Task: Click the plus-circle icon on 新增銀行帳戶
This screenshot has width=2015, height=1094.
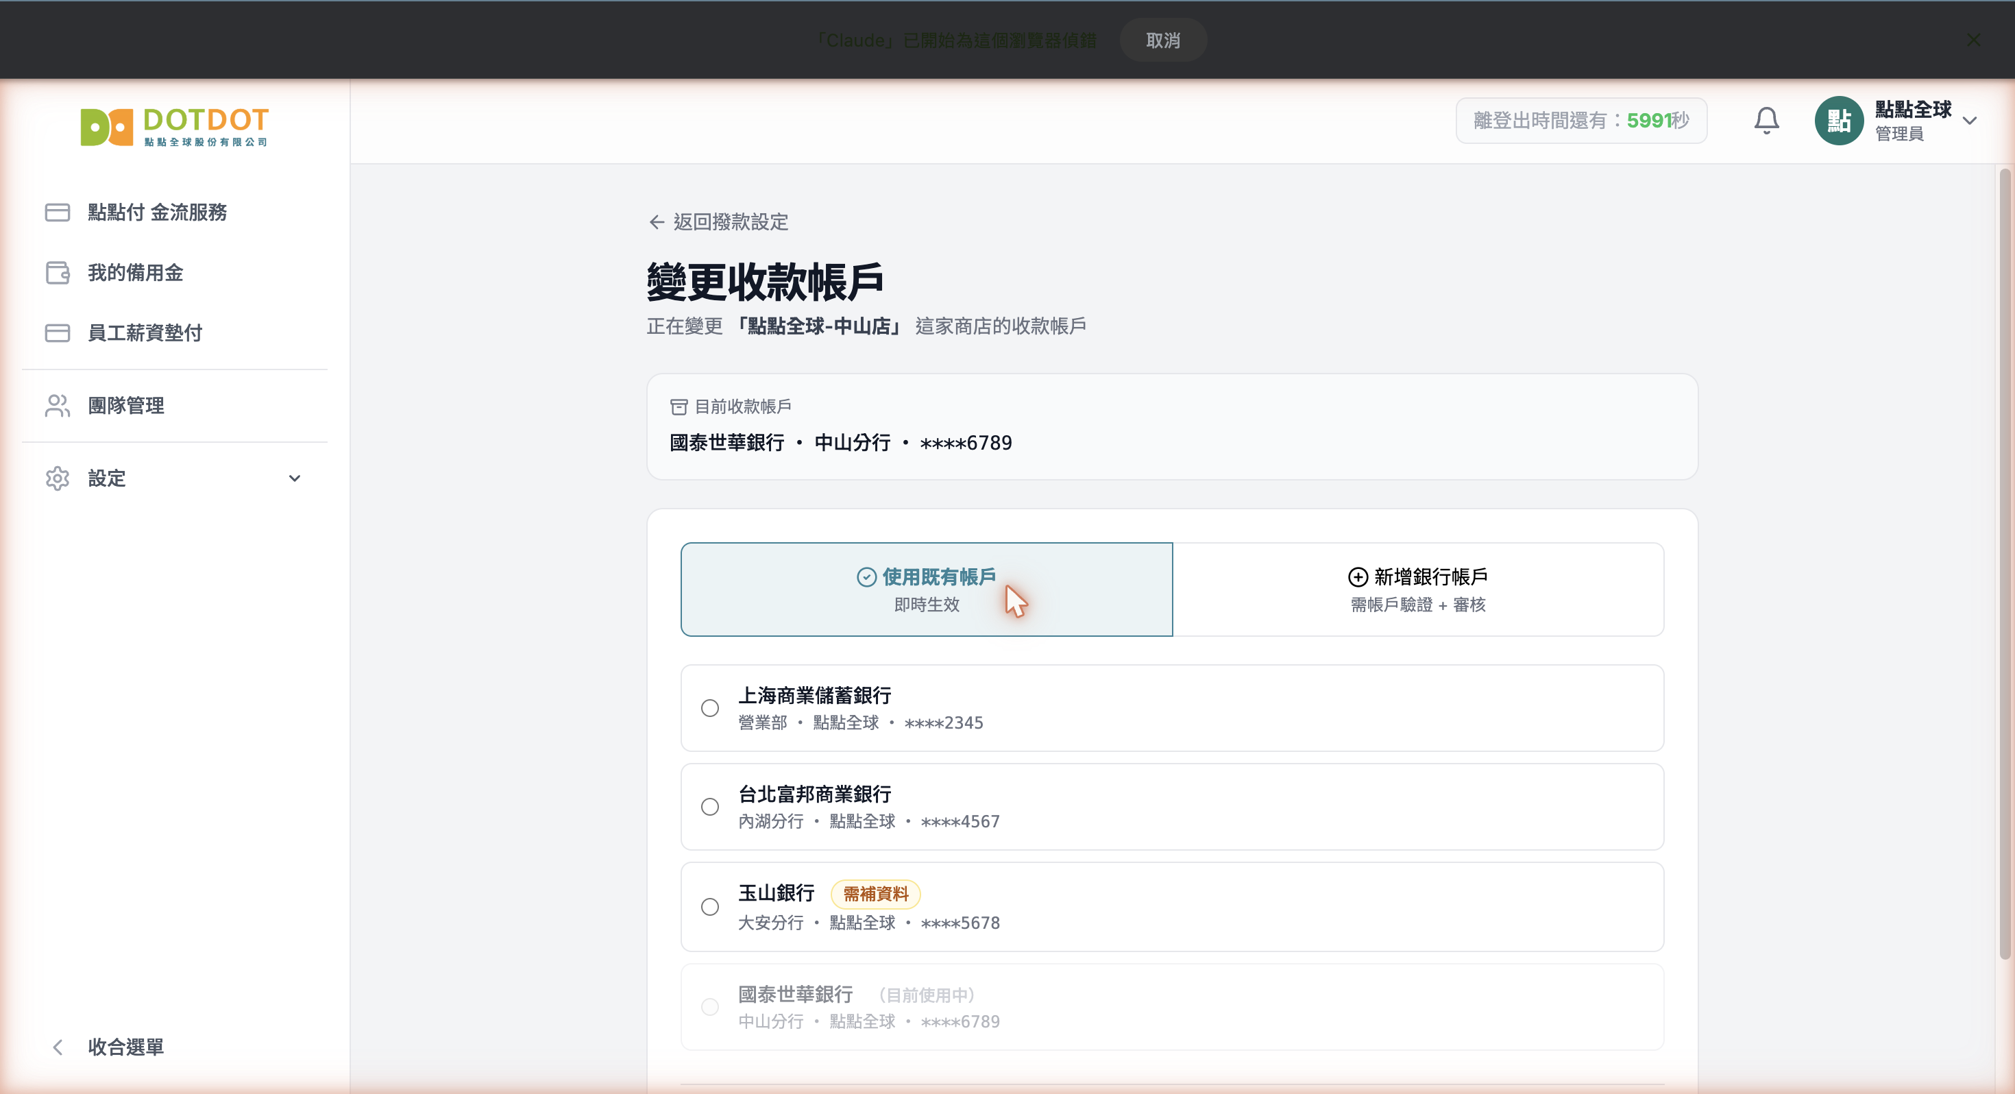Action: tap(1358, 576)
